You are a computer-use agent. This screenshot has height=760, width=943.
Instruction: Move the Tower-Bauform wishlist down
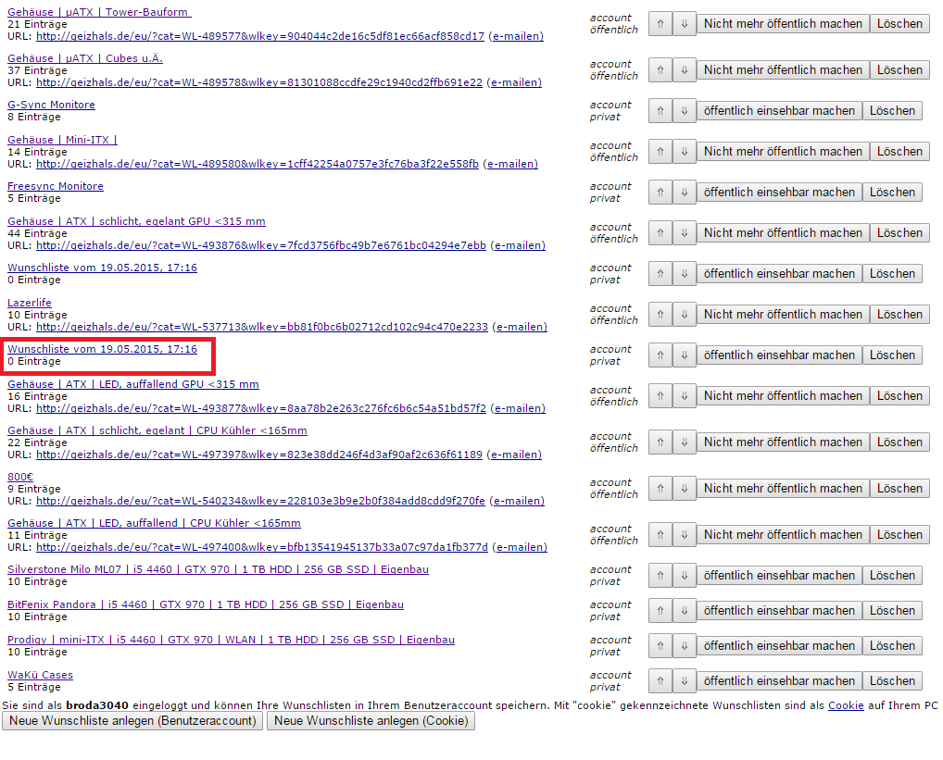click(x=685, y=24)
